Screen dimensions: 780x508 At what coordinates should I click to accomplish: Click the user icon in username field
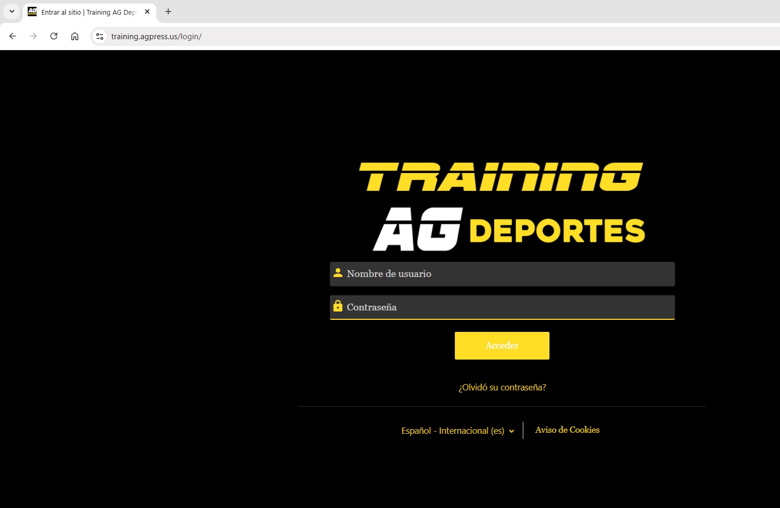pyautogui.click(x=338, y=273)
